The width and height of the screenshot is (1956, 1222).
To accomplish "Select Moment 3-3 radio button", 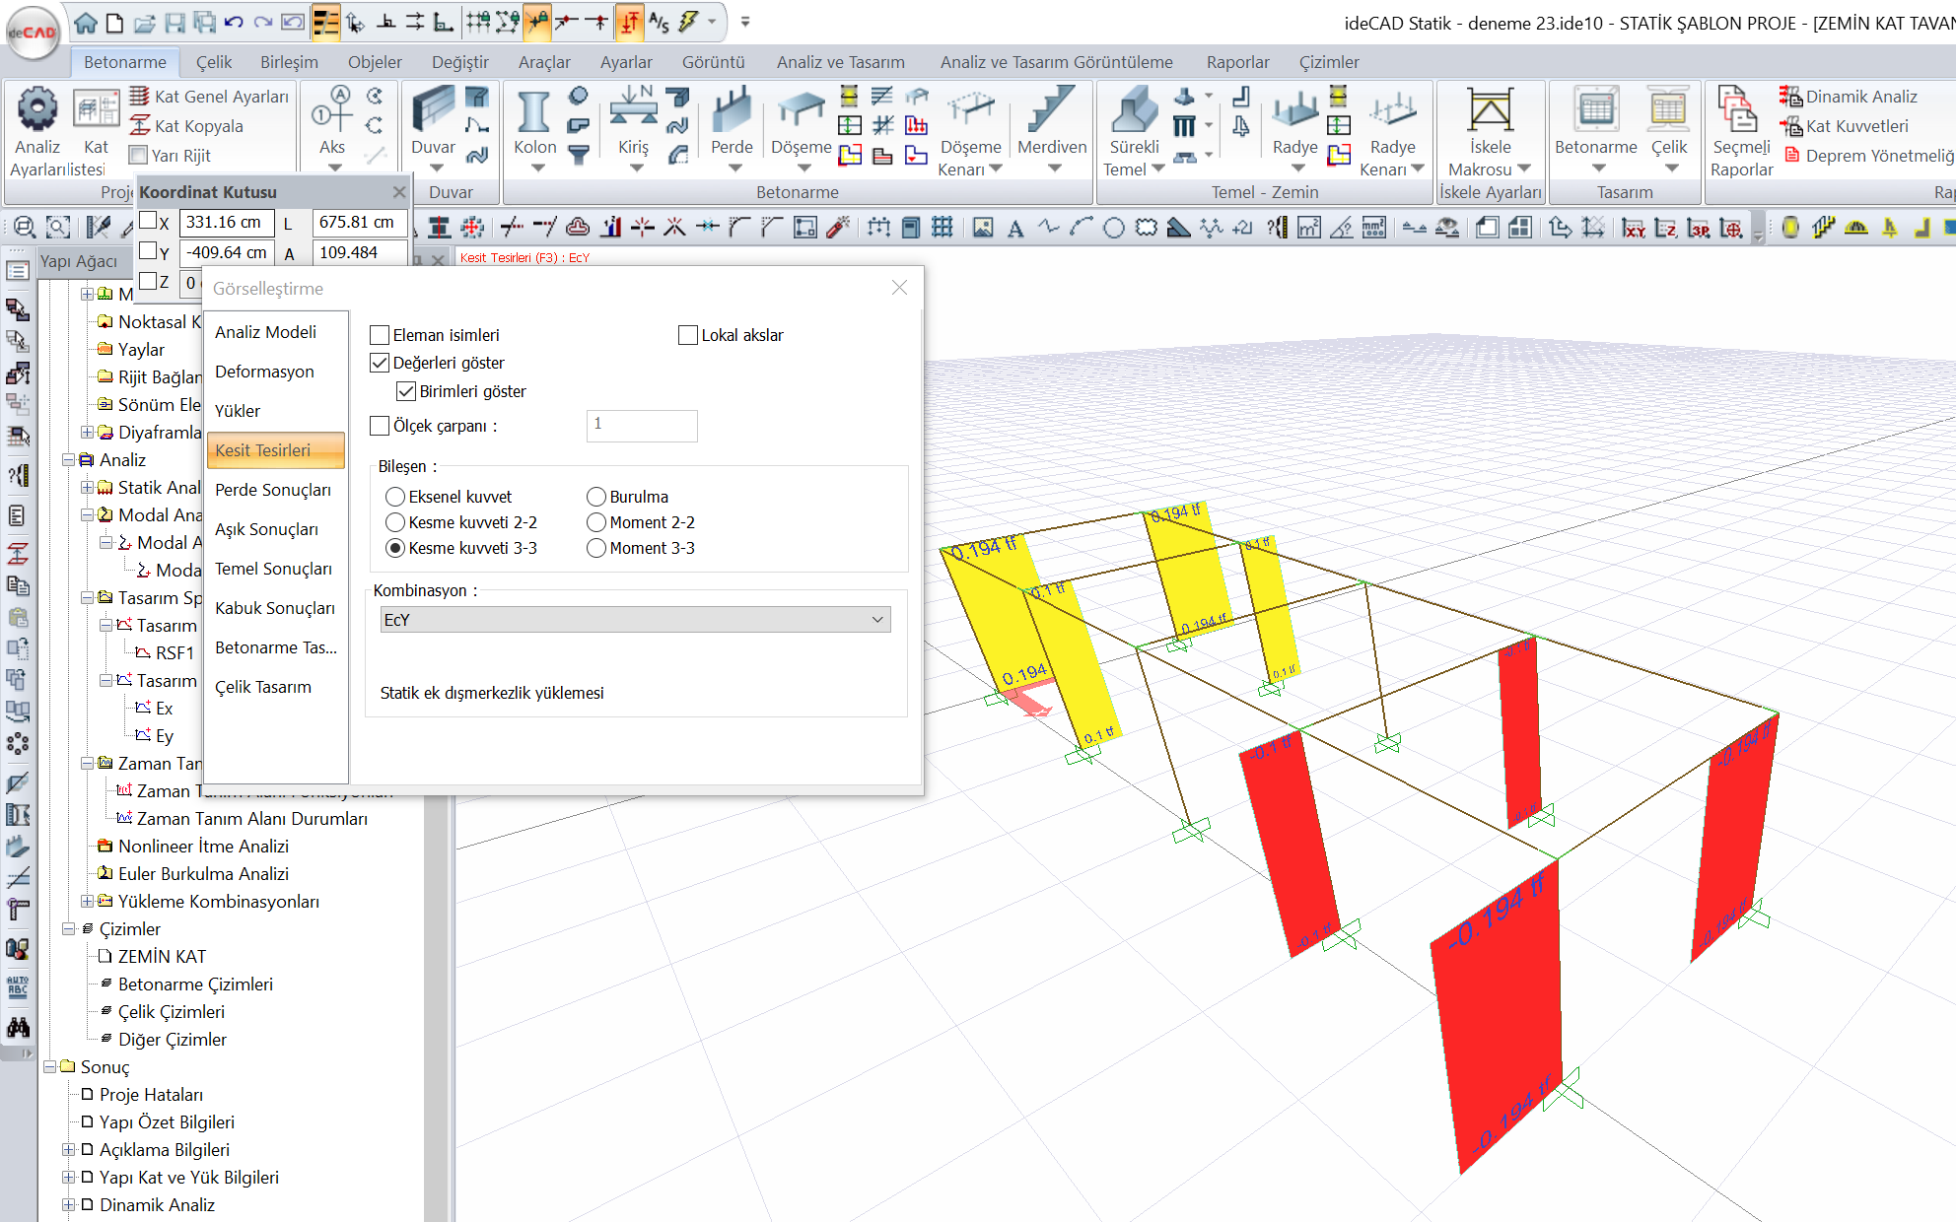I will coord(596,548).
